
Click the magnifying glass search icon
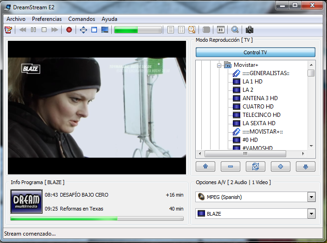click(x=235, y=30)
